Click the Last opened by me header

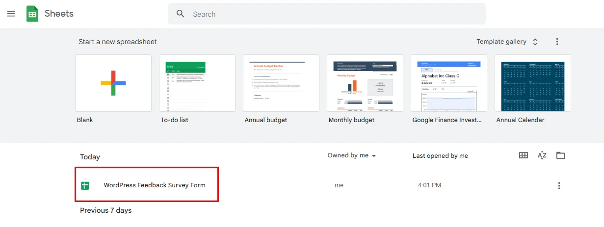[440, 156]
